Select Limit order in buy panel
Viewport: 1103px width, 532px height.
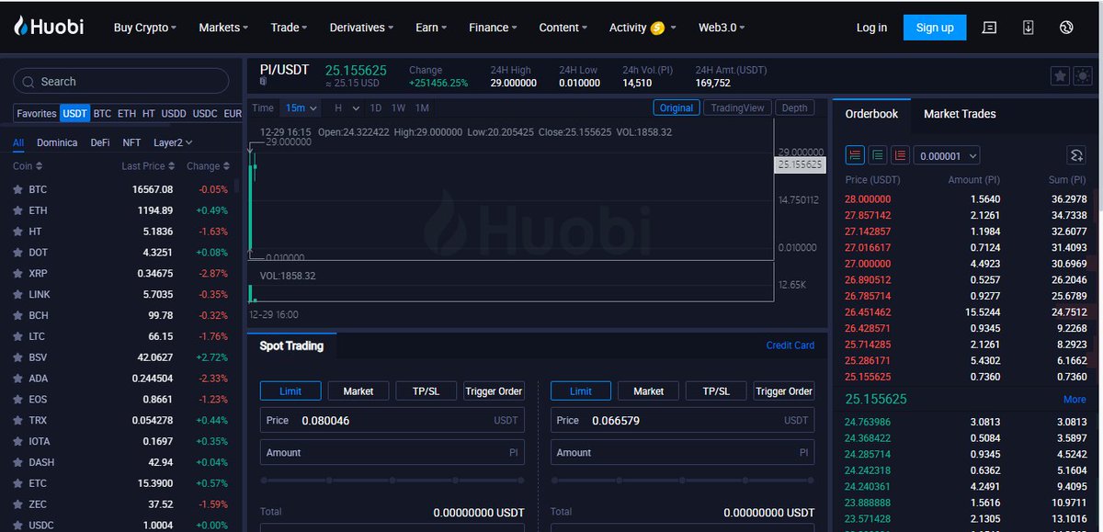click(x=290, y=391)
